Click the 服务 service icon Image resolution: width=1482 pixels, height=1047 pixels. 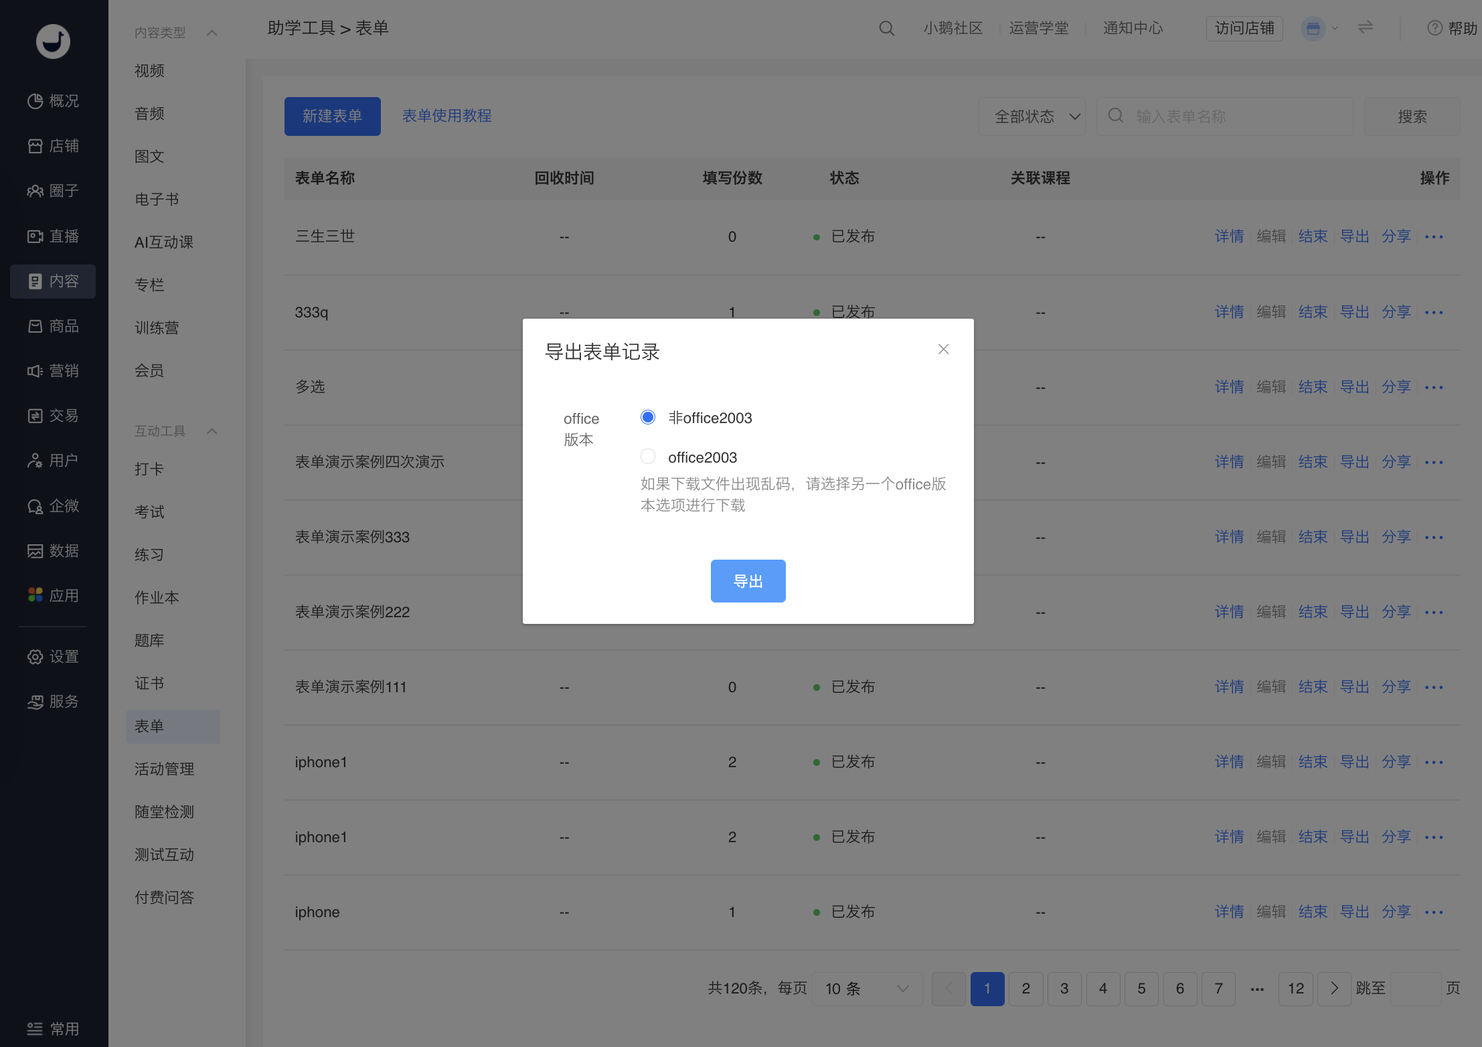point(35,702)
